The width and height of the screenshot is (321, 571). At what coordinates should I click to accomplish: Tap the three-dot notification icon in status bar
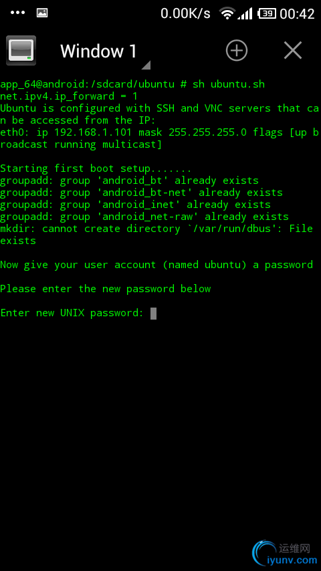pos(17,13)
